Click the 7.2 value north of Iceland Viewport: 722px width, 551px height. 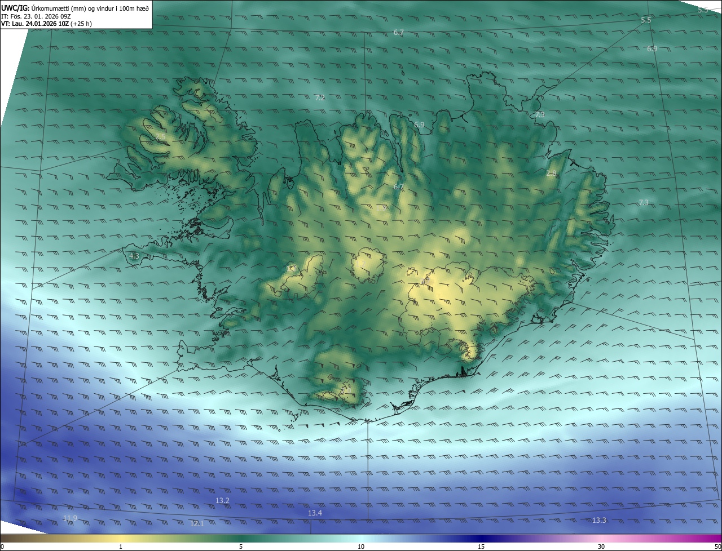[320, 98]
